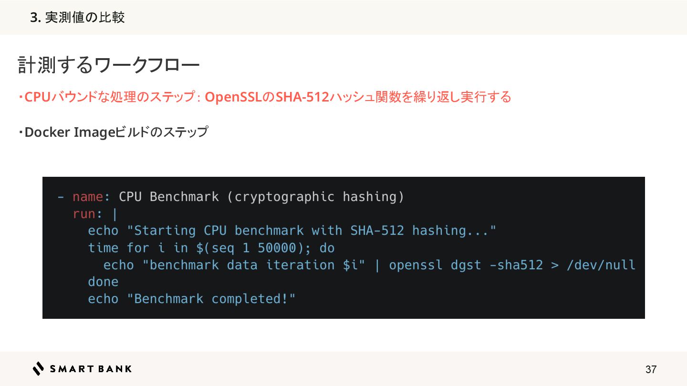Click the Docker Imageビルド bullet line

(x=113, y=132)
